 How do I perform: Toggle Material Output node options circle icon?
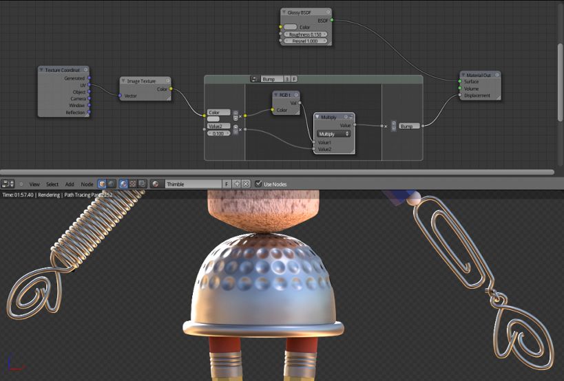(x=497, y=75)
